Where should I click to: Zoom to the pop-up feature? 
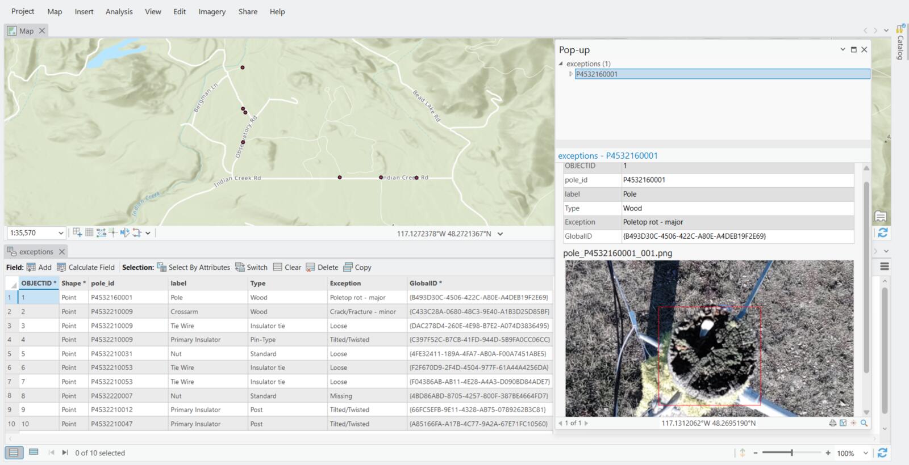click(x=864, y=423)
